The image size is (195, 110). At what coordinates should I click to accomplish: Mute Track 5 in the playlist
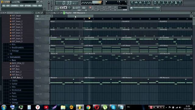click(48, 59)
